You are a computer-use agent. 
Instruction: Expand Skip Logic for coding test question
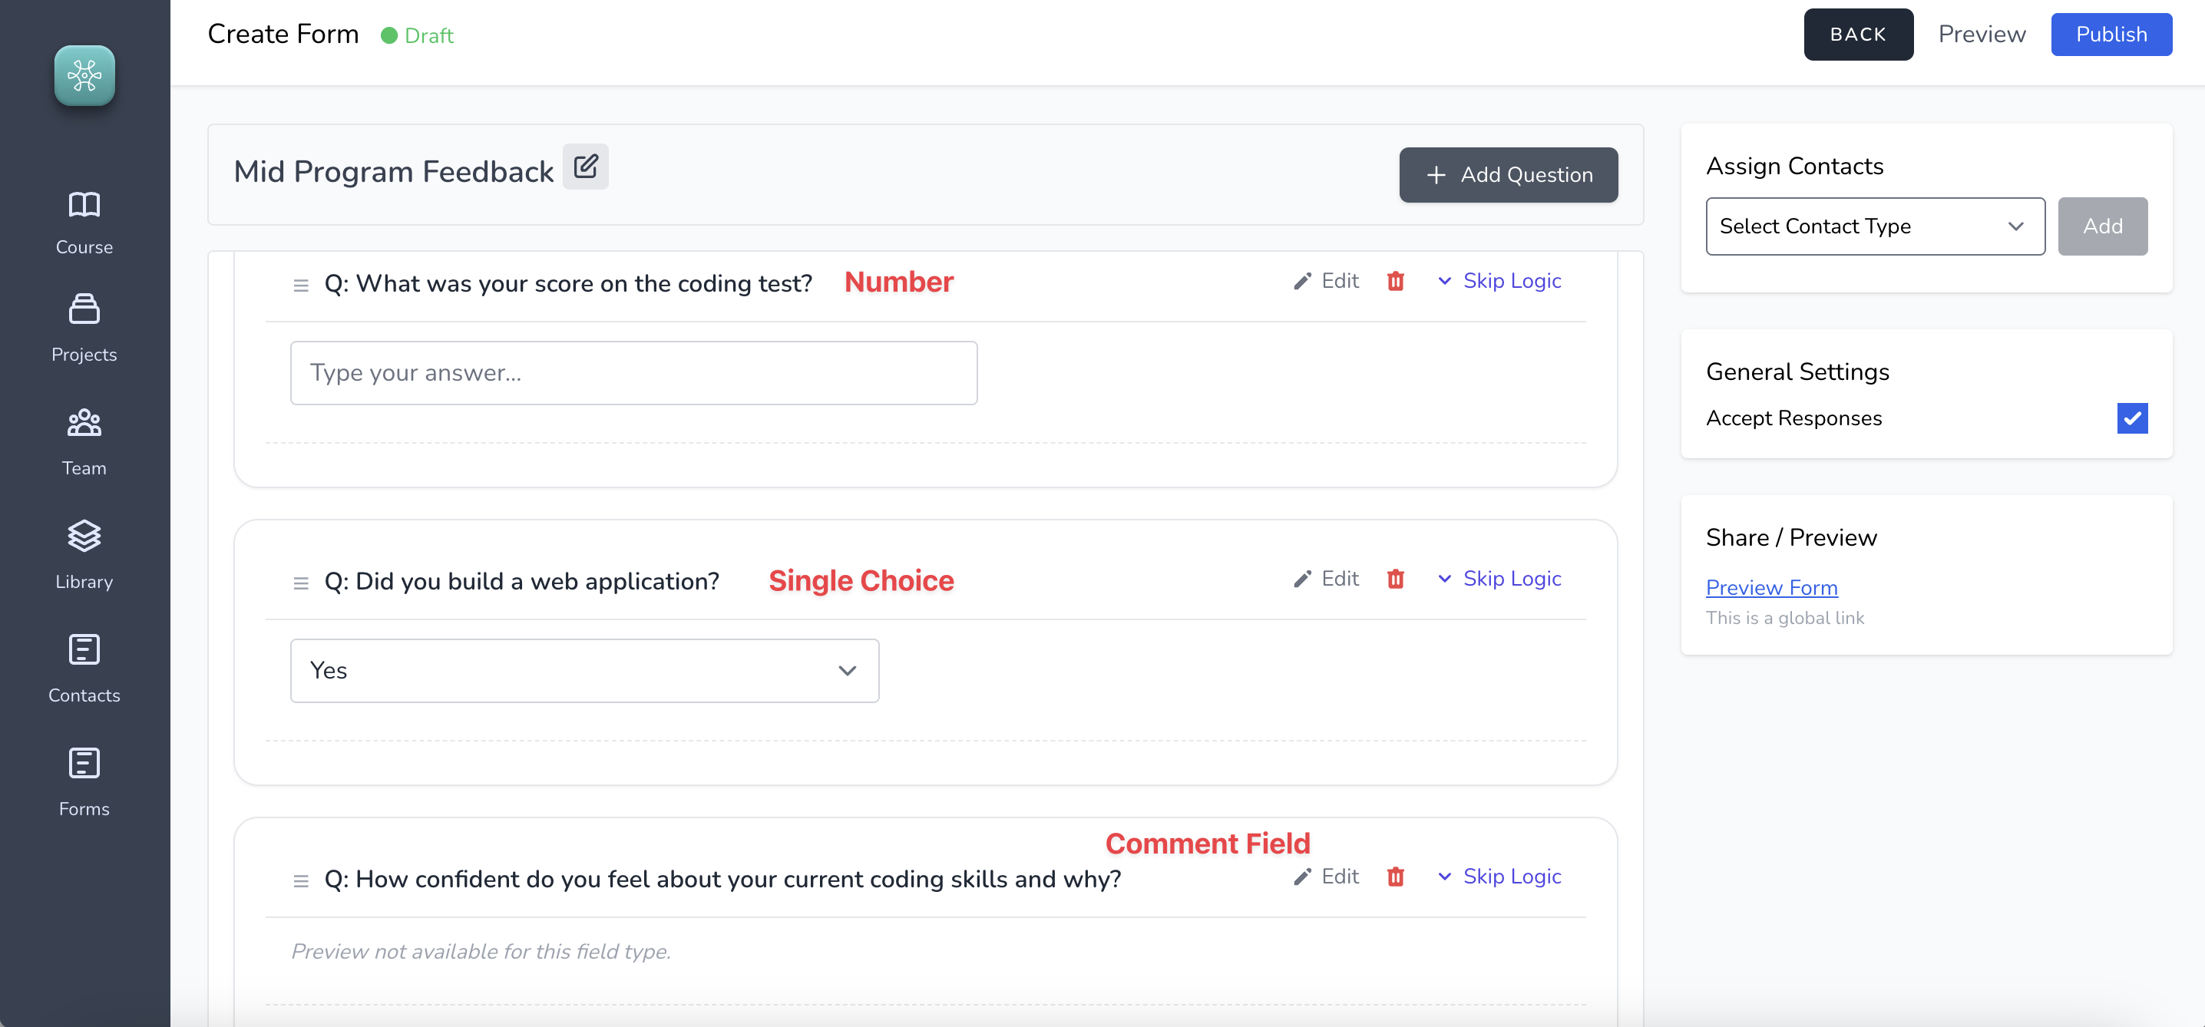coord(1499,281)
